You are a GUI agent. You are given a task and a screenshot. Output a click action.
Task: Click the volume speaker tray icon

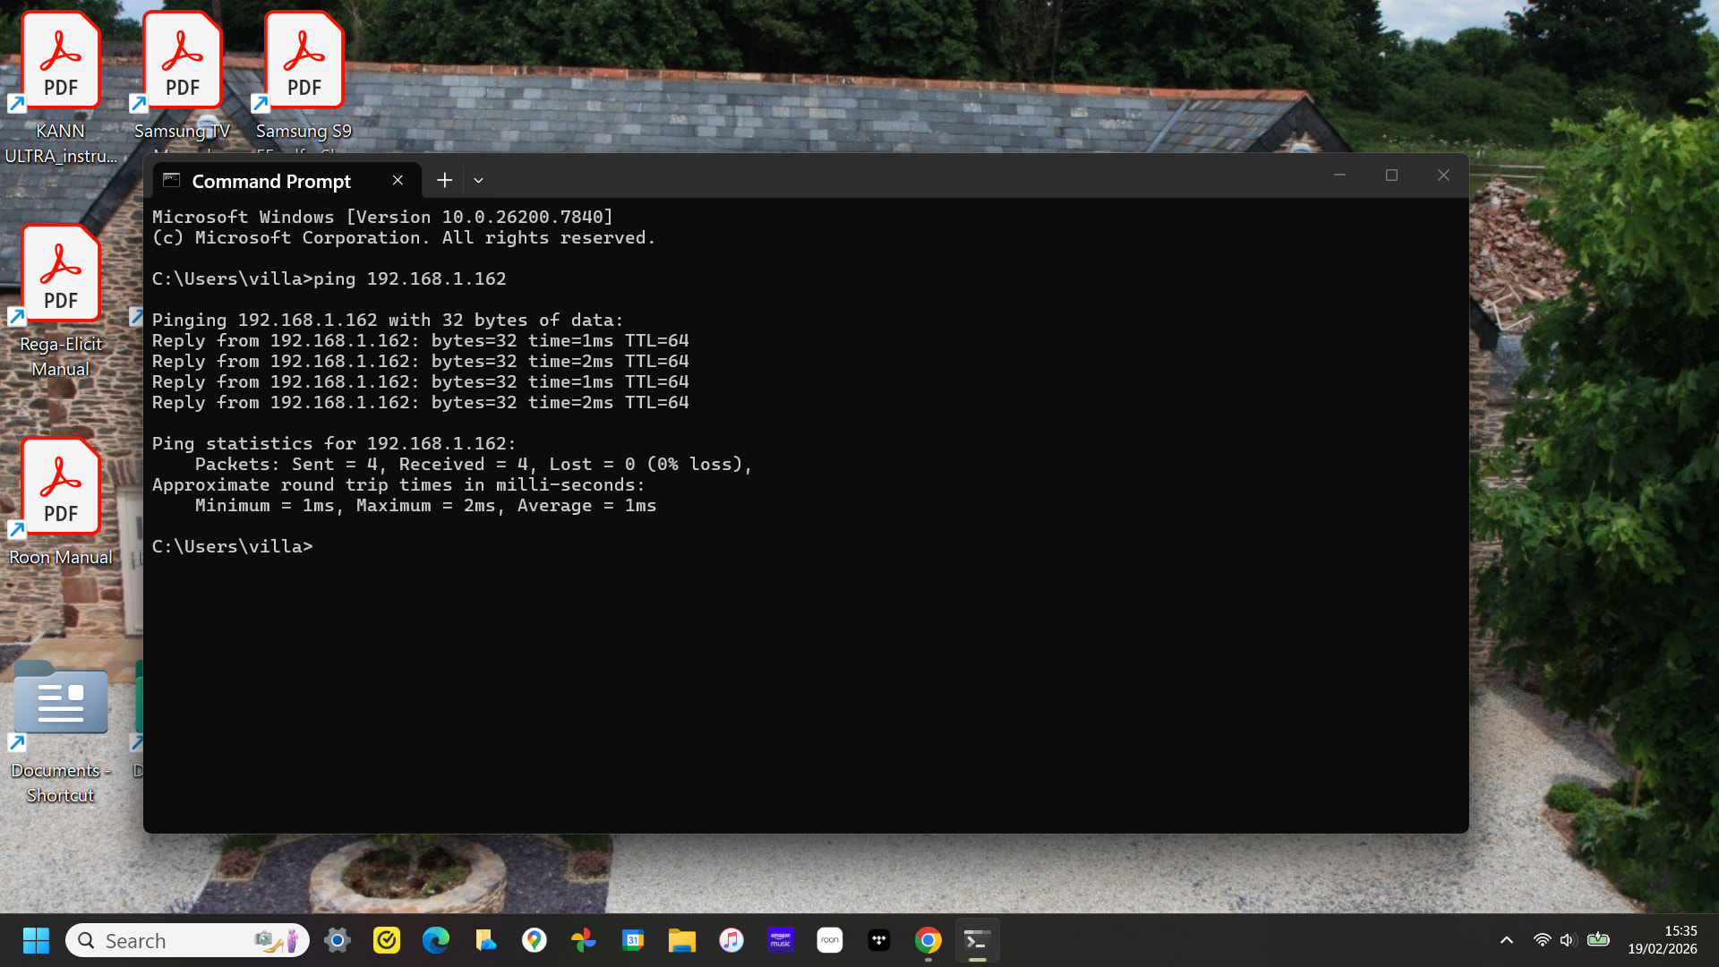click(1567, 940)
